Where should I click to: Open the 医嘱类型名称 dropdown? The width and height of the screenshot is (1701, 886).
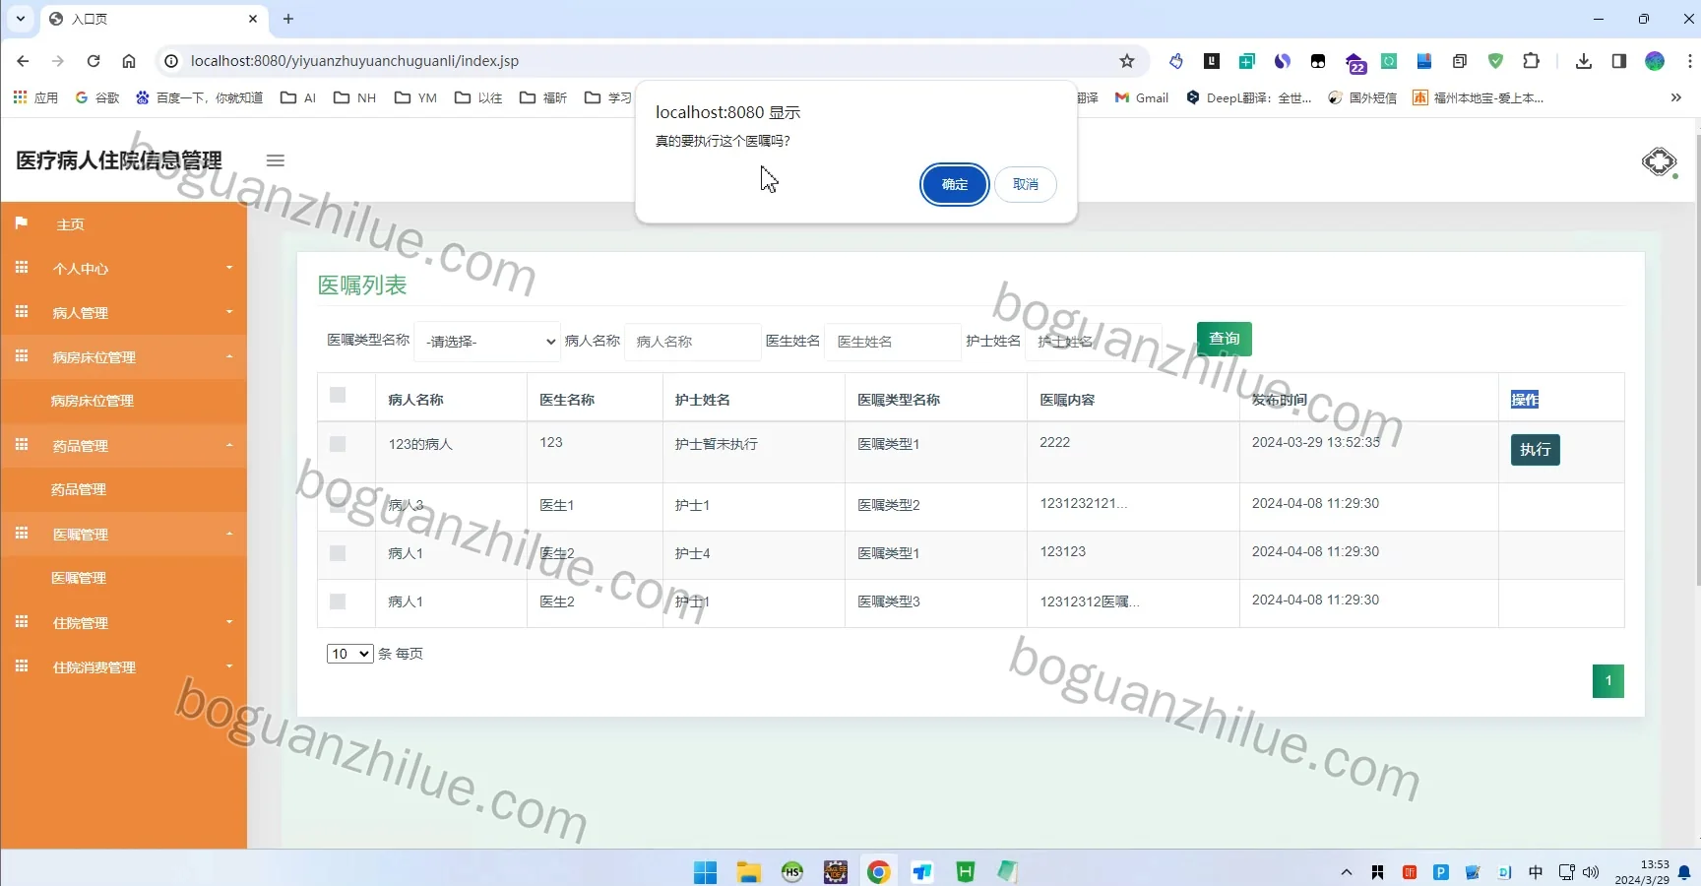coord(487,342)
